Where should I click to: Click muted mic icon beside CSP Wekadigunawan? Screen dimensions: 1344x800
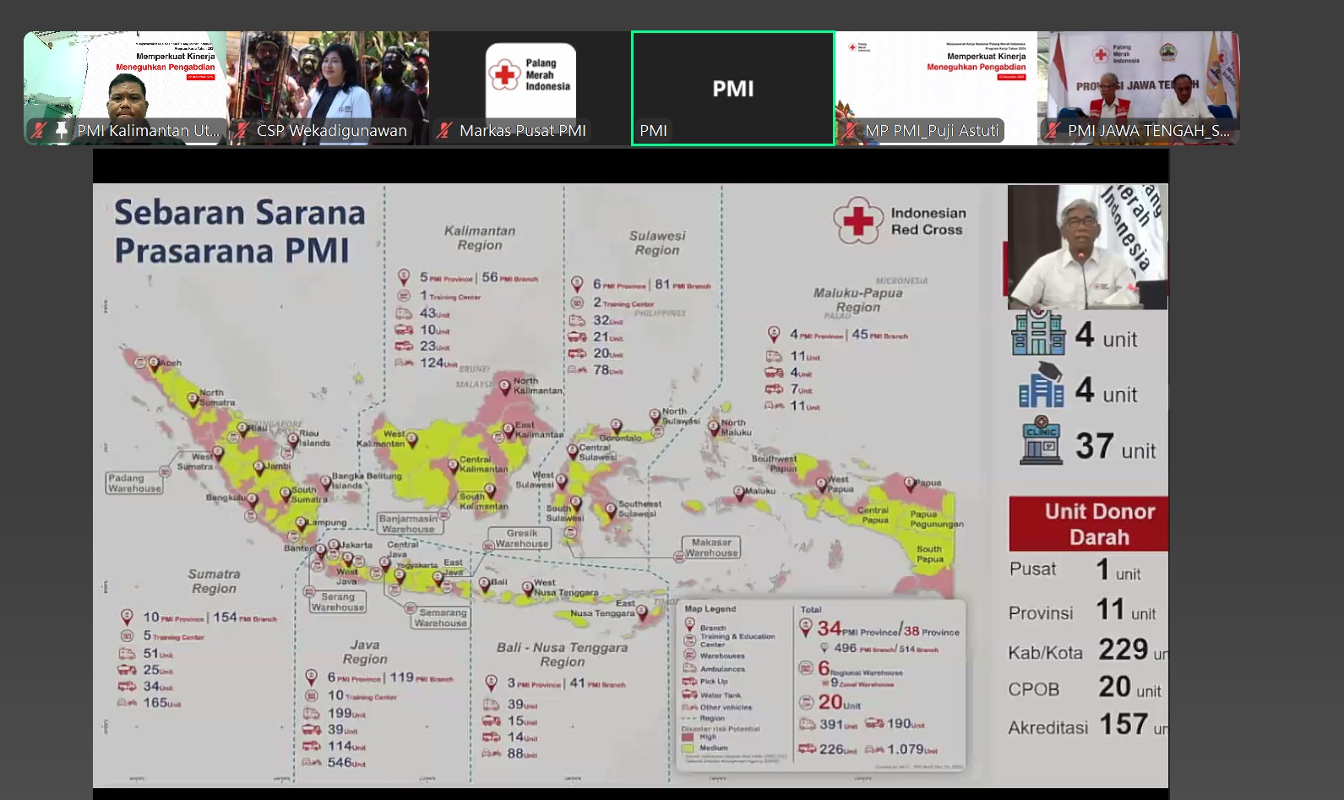point(242,130)
